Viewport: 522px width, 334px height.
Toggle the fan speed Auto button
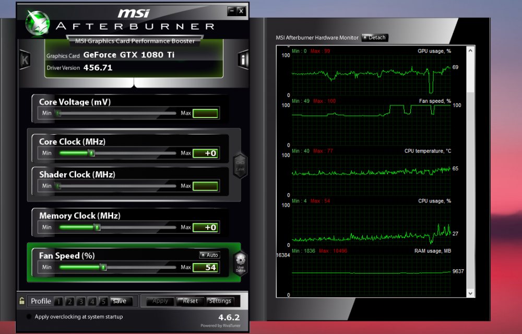209,255
